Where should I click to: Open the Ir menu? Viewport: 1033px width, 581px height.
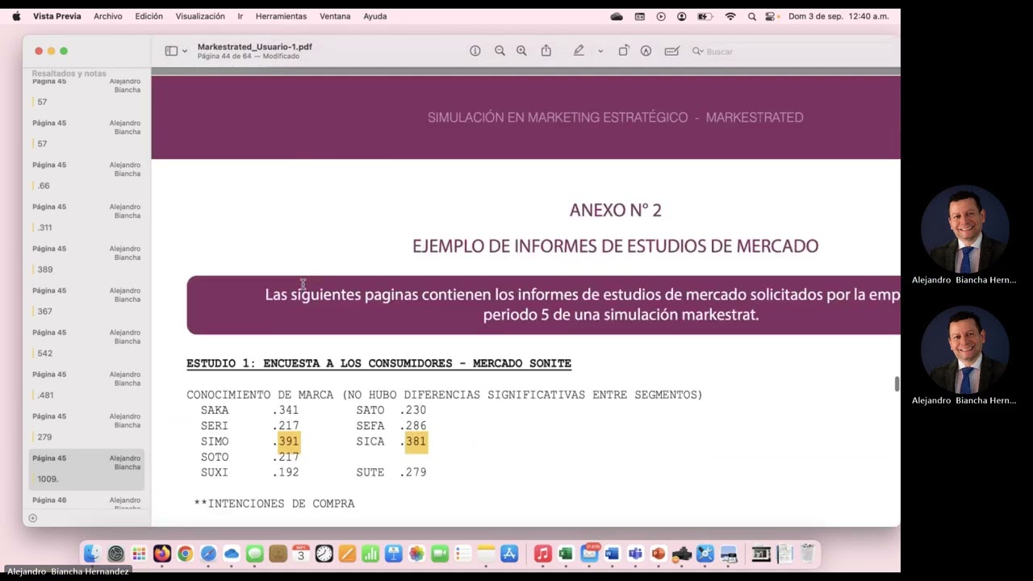240,16
